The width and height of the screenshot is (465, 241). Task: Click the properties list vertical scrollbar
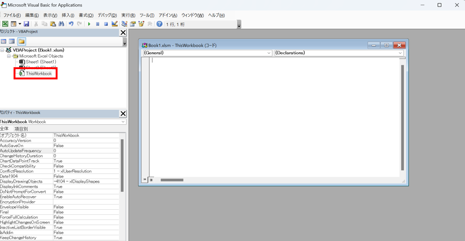[x=122, y=165]
